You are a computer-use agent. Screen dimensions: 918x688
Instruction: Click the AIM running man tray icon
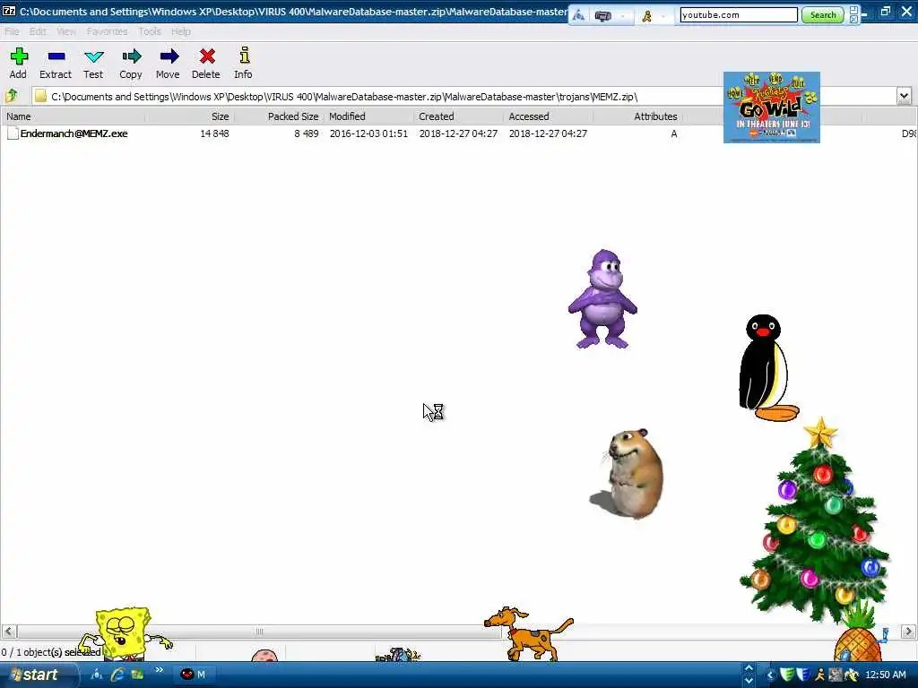(x=820, y=675)
